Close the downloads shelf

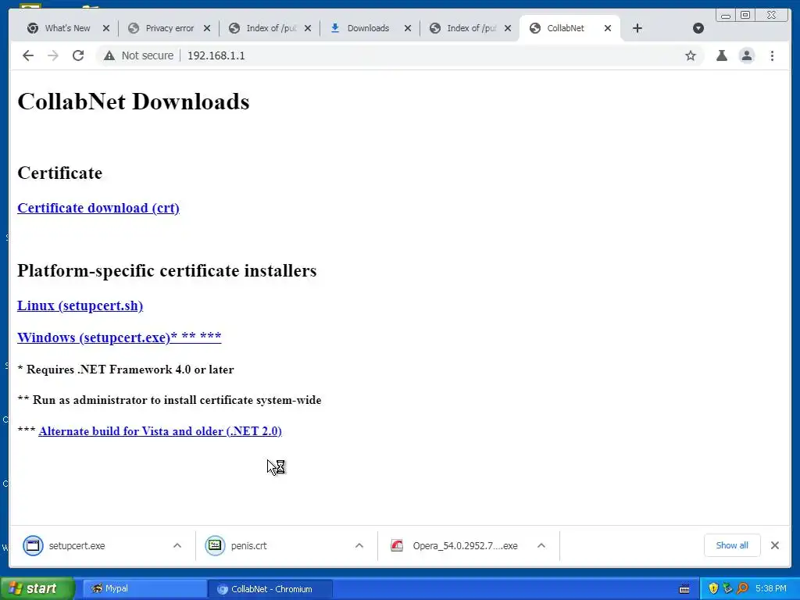tap(774, 545)
